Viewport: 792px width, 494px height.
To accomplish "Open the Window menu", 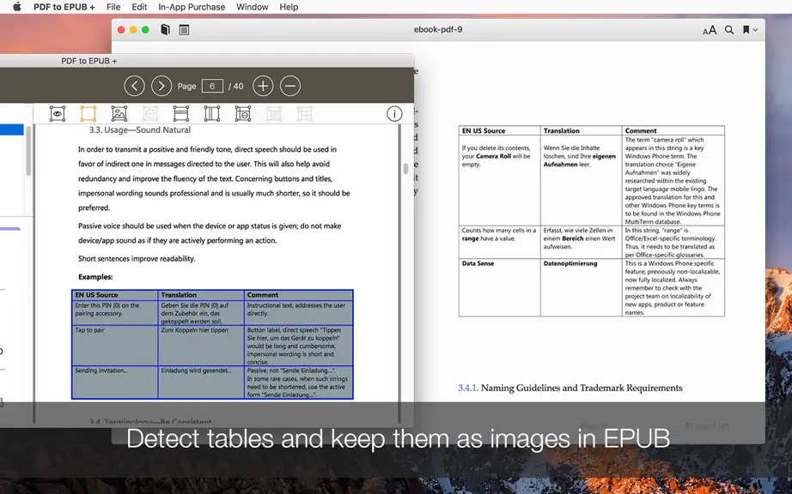I will point(252,7).
